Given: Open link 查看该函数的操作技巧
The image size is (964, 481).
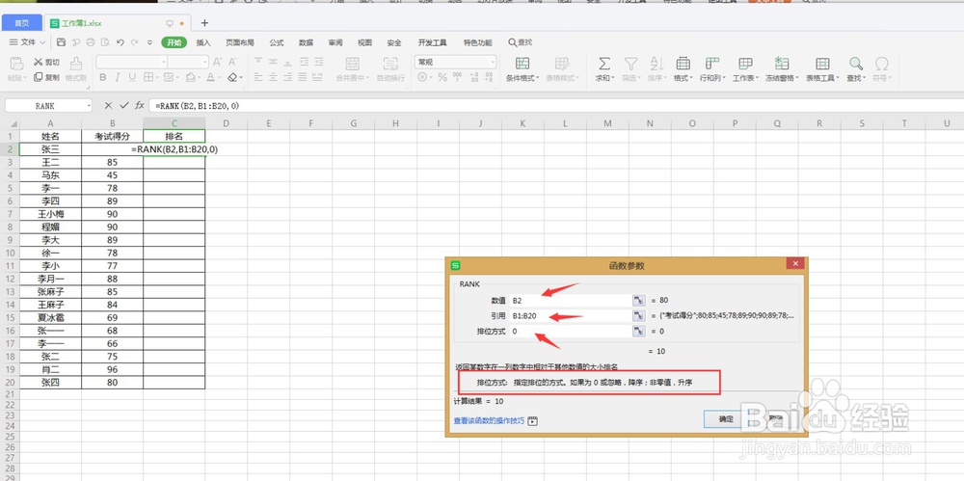Looking at the screenshot, I should pos(490,420).
